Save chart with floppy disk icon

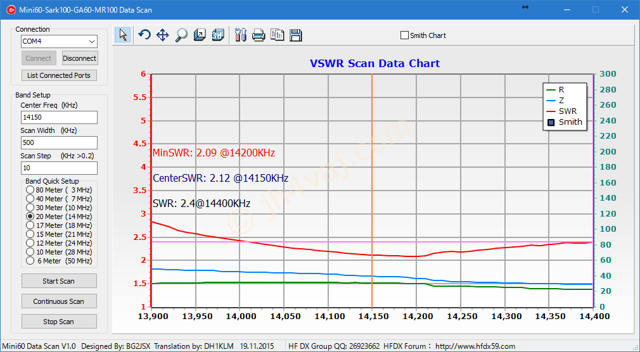pos(295,35)
